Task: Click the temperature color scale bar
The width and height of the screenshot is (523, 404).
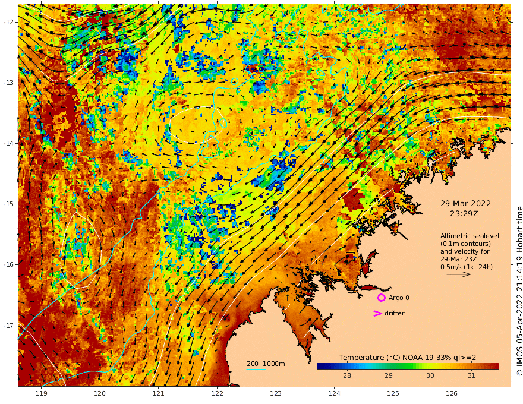Action: [x=408, y=366]
